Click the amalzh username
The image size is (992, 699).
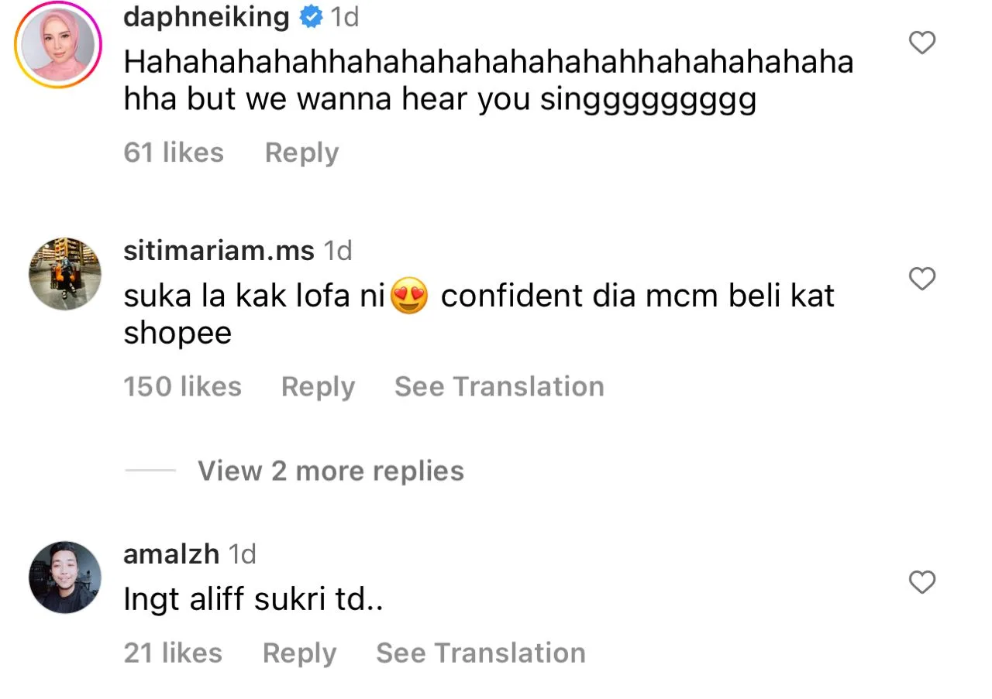[x=171, y=554]
